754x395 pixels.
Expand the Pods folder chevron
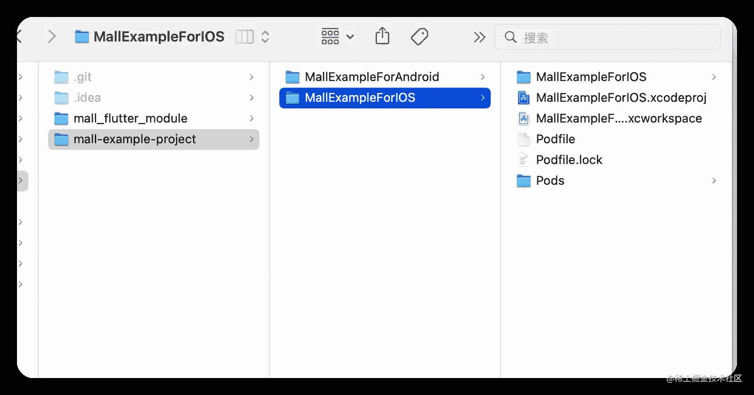[x=714, y=181]
